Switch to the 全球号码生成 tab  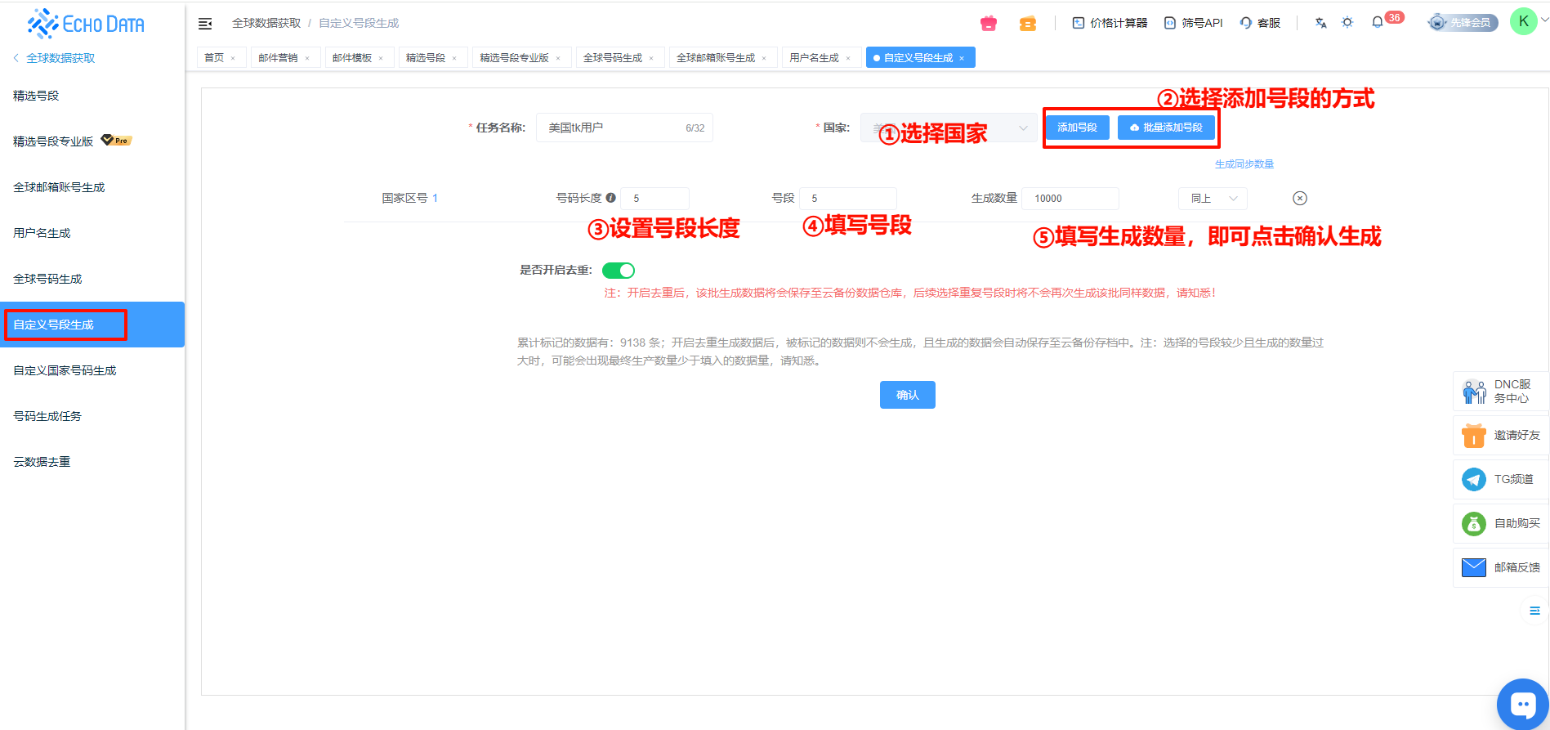tap(612, 58)
